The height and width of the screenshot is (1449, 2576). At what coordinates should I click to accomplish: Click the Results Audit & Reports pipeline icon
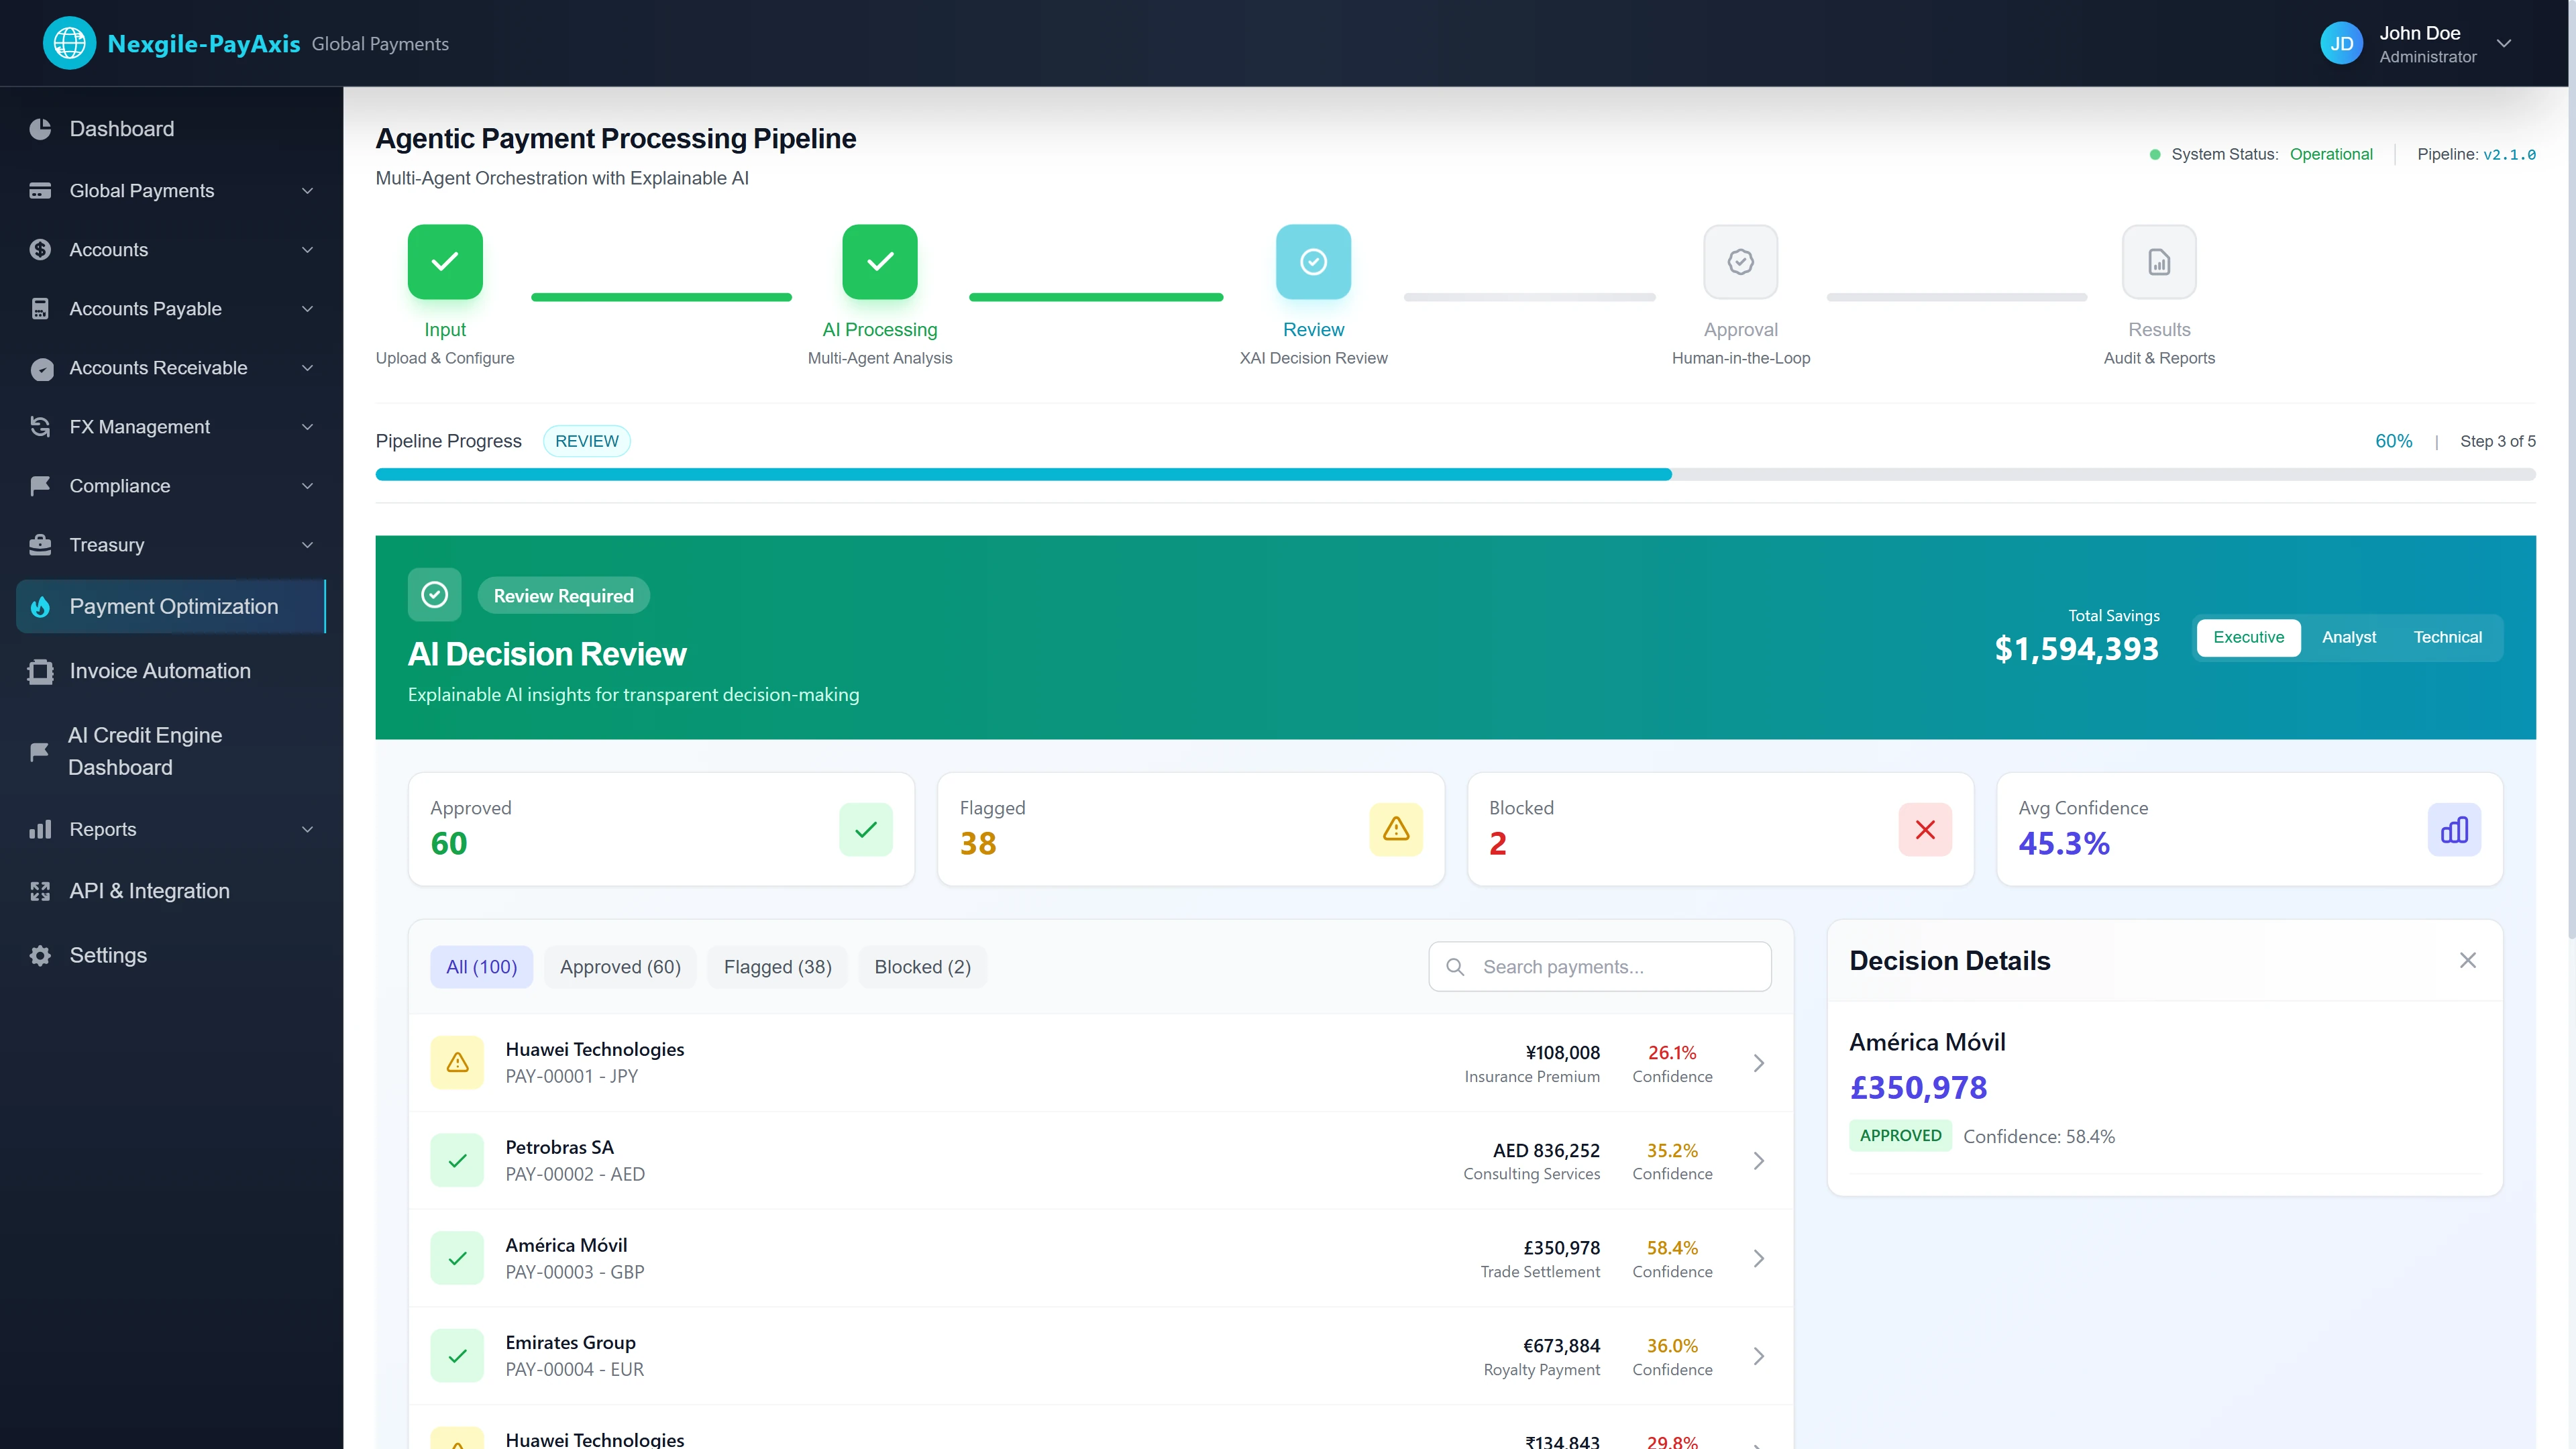click(2158, 261)
